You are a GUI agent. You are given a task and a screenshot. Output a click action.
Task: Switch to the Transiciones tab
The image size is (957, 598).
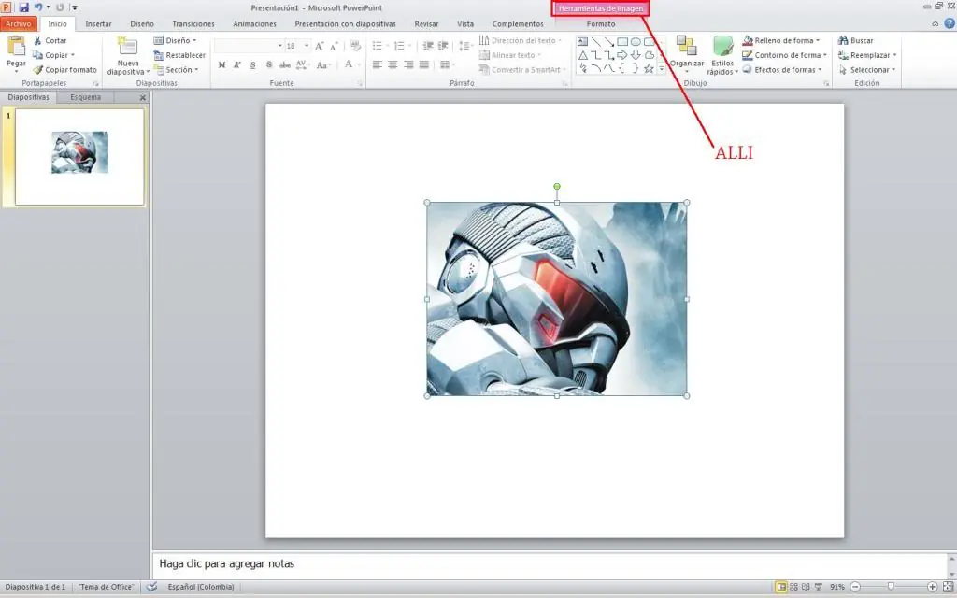coord(193,23)
